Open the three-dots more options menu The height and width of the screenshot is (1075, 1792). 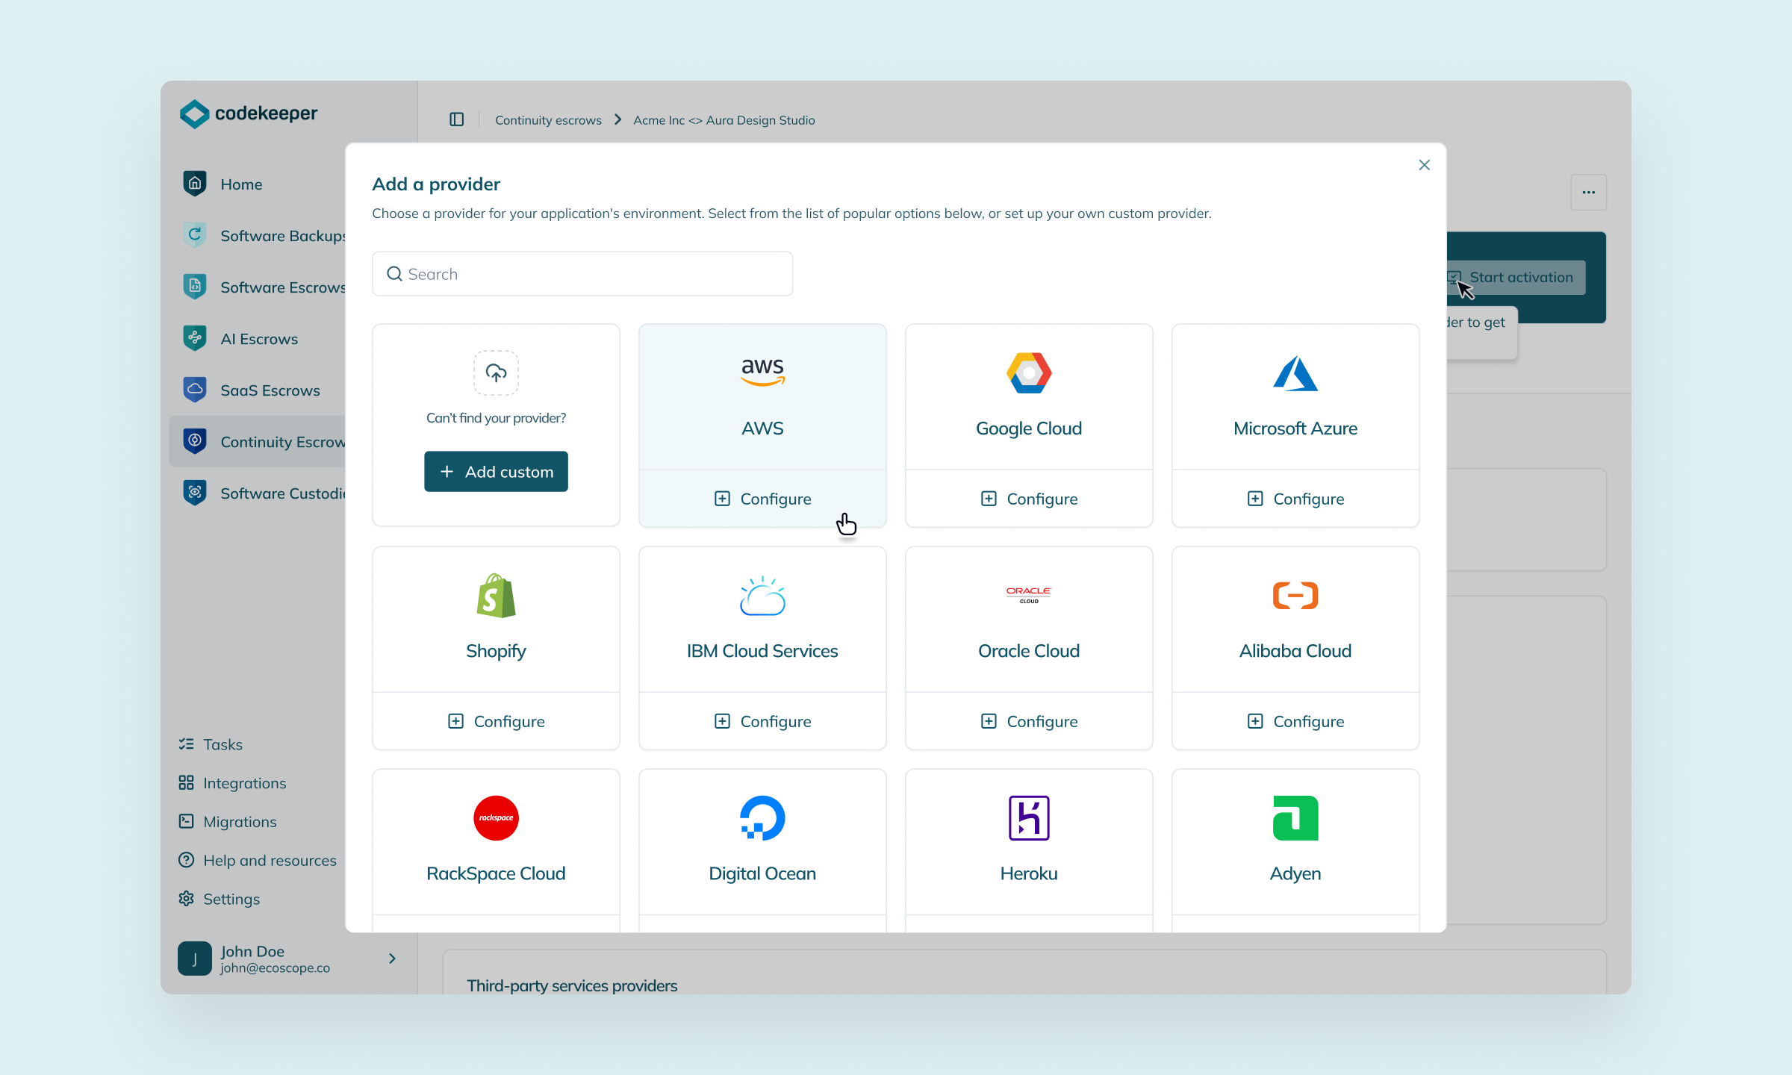click(1588, 192)
